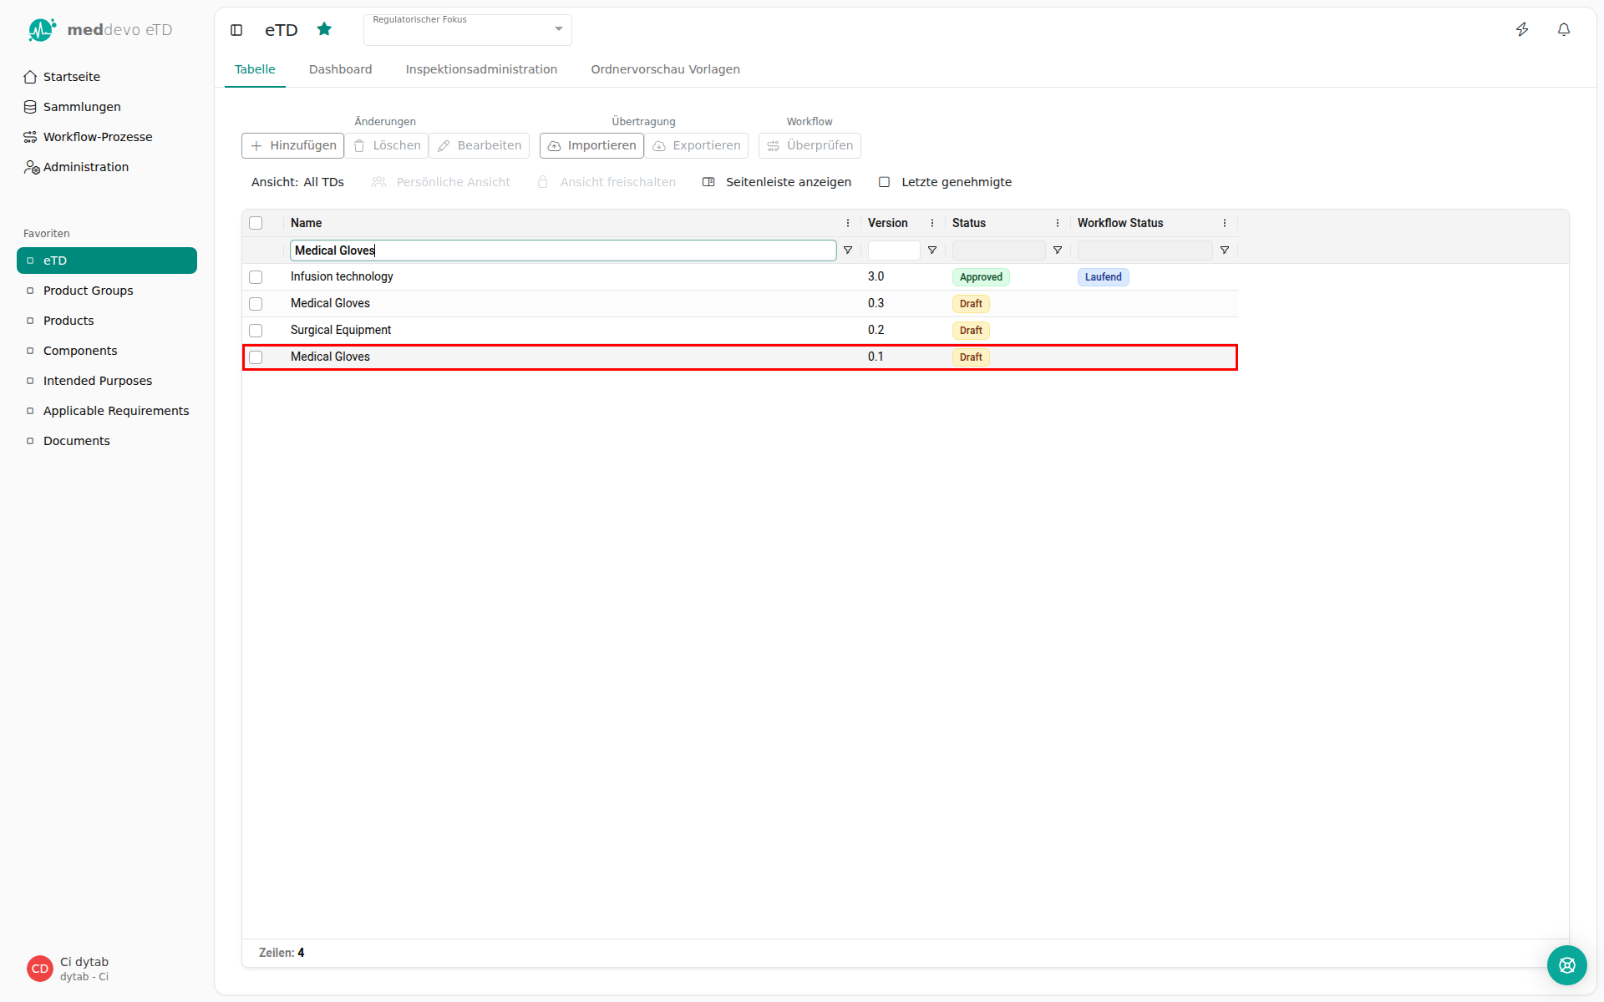This screenshot has width=1604, height=1002.
Task: Open the teal help lifebuoy button
Action: 1567,965
